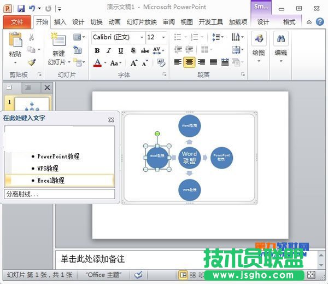The height and width of the screenshot is (284, 328).
Task: Click the 新建幻灯片 new slide label
Action: point(58,58)
